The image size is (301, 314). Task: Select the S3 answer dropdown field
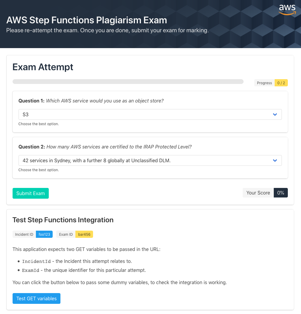150,114
